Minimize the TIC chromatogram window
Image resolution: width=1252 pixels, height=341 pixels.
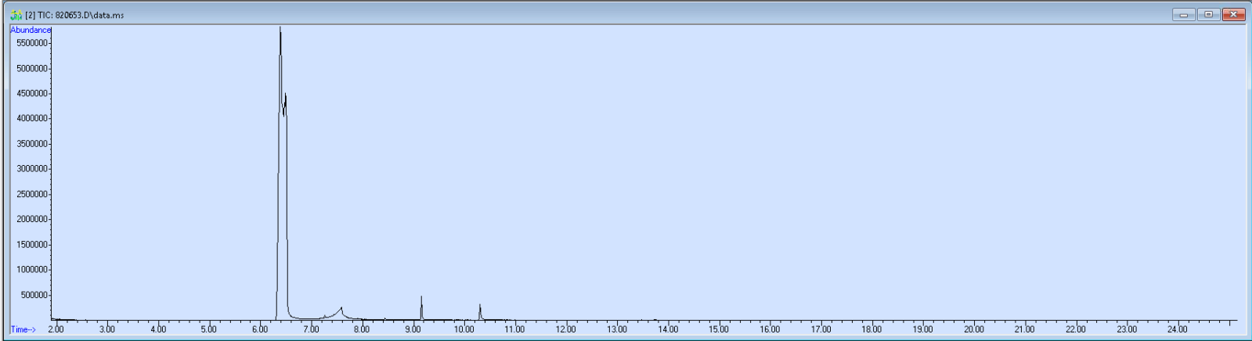pyautogui.click(x=1183, y=14)
